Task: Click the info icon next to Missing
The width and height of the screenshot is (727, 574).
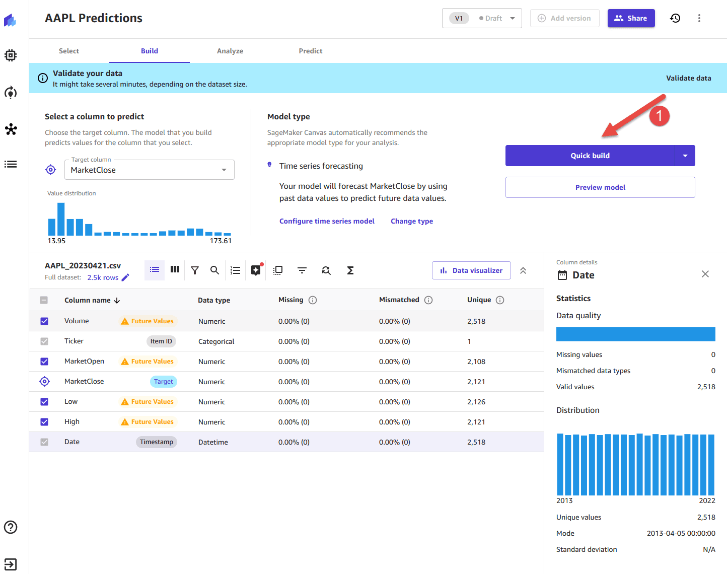Action: pos(313,300)
